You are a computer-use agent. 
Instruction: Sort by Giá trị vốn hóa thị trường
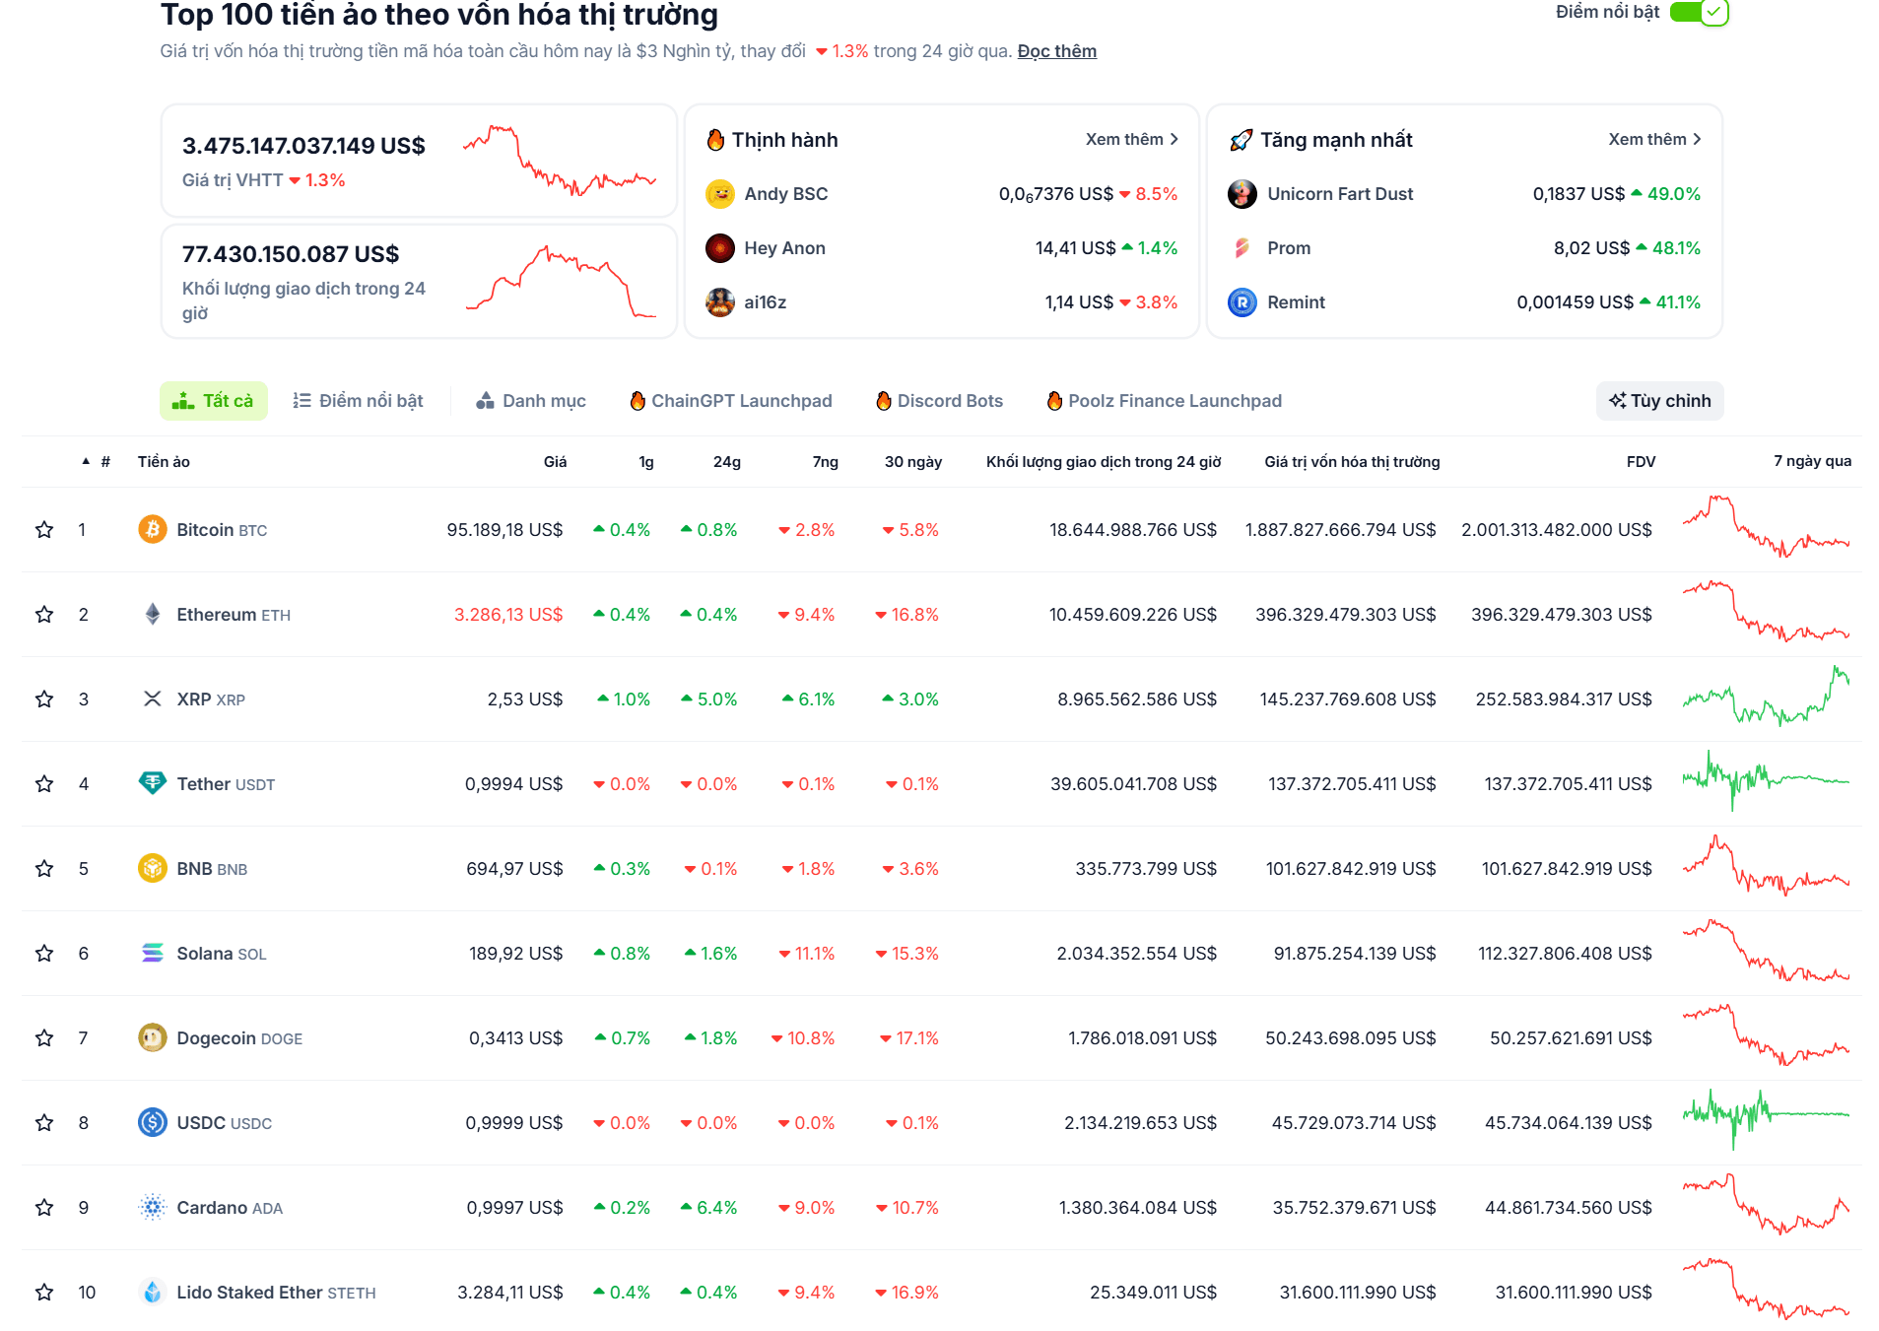[x=1352, y=461]
